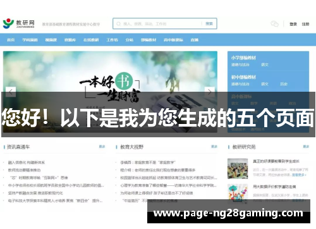This screenshot has height=229, width=316.
Task: Open the 在线教研 nav item
Action: click(91, 40)
